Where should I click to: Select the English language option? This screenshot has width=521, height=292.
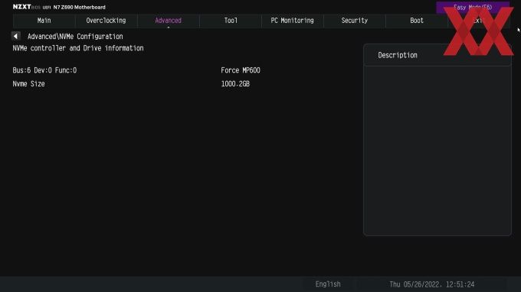pyautogui.click(x=328, y=284)
